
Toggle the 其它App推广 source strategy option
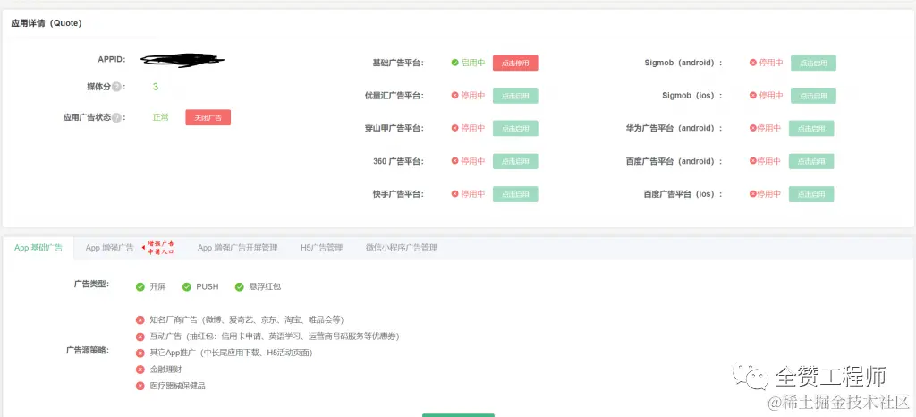coord(140,353)
